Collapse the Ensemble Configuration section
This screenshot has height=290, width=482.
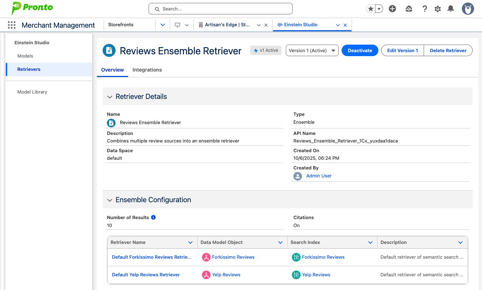tap(110, 199)
